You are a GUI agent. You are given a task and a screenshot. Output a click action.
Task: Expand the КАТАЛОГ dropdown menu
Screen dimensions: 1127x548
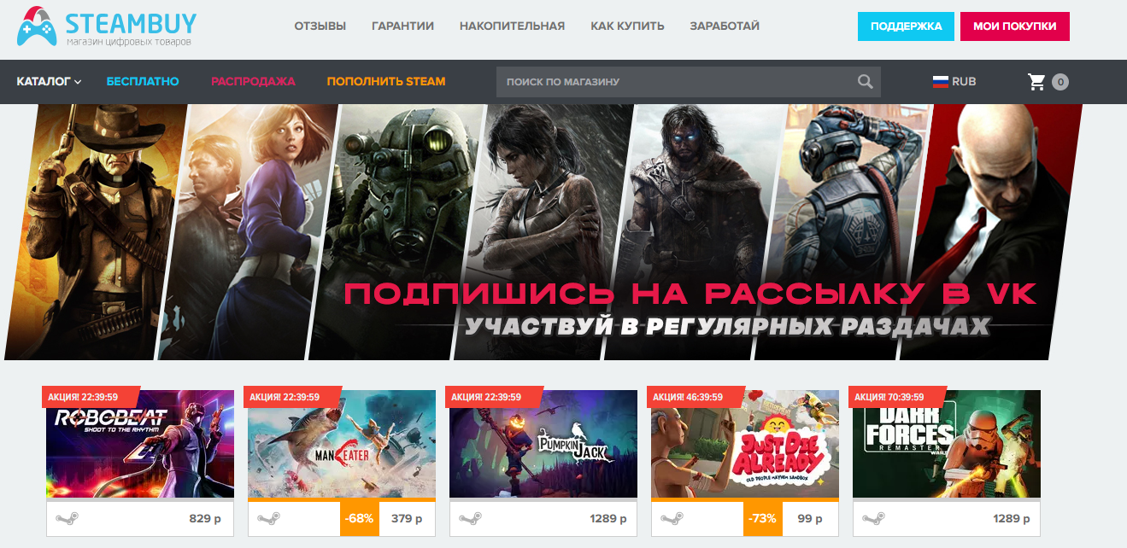click(49, 82)
